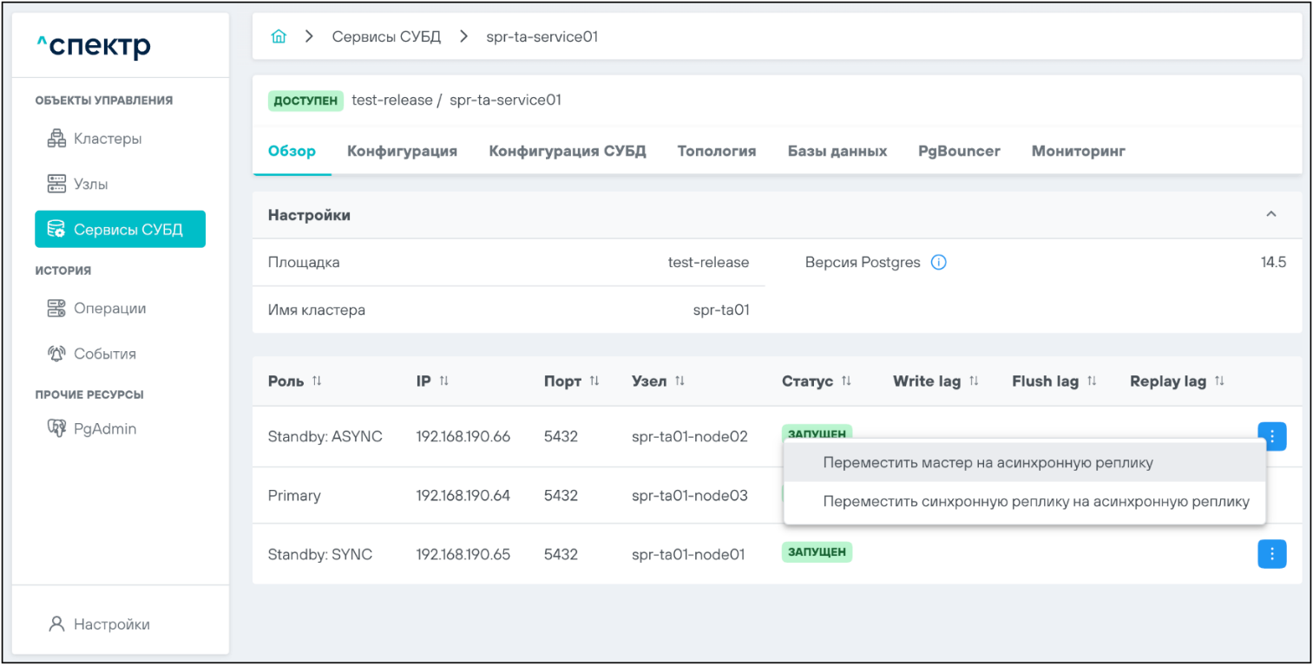Select Переместить мастер на асинхронную реплику

tap(988, 462)
